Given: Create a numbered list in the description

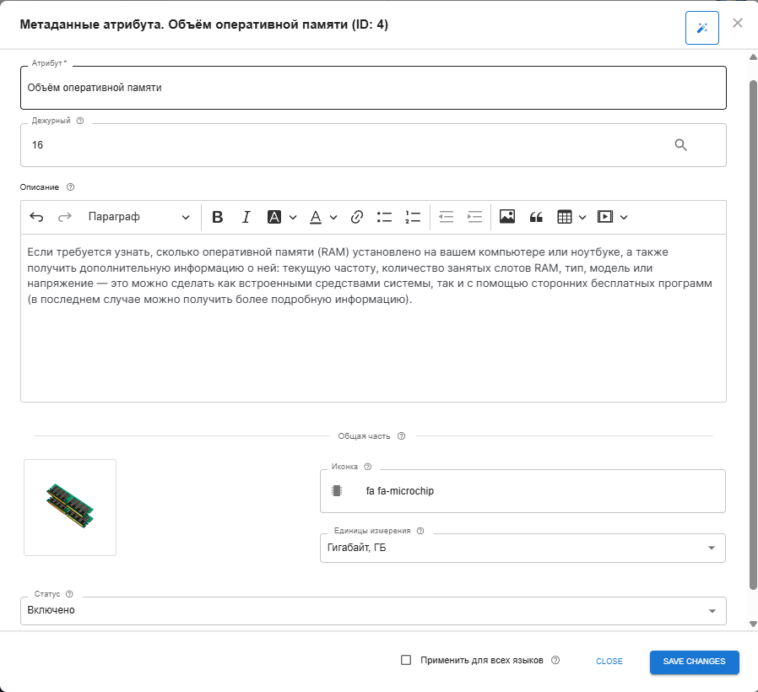Looking at the screenshot, I should [413, 217].
